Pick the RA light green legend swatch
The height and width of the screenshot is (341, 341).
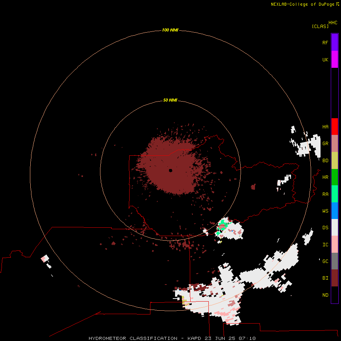point(335,194)
